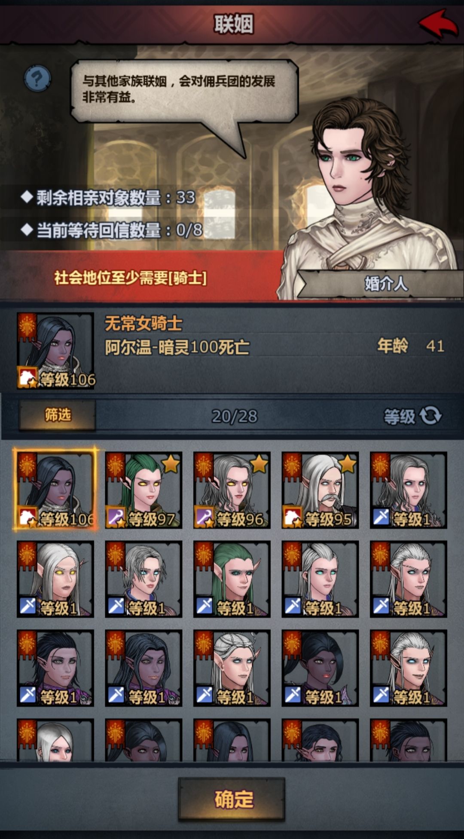Click the sword class icon on the first level 1 card
Screen dimensions: 464x839
(x=381, y=518)
